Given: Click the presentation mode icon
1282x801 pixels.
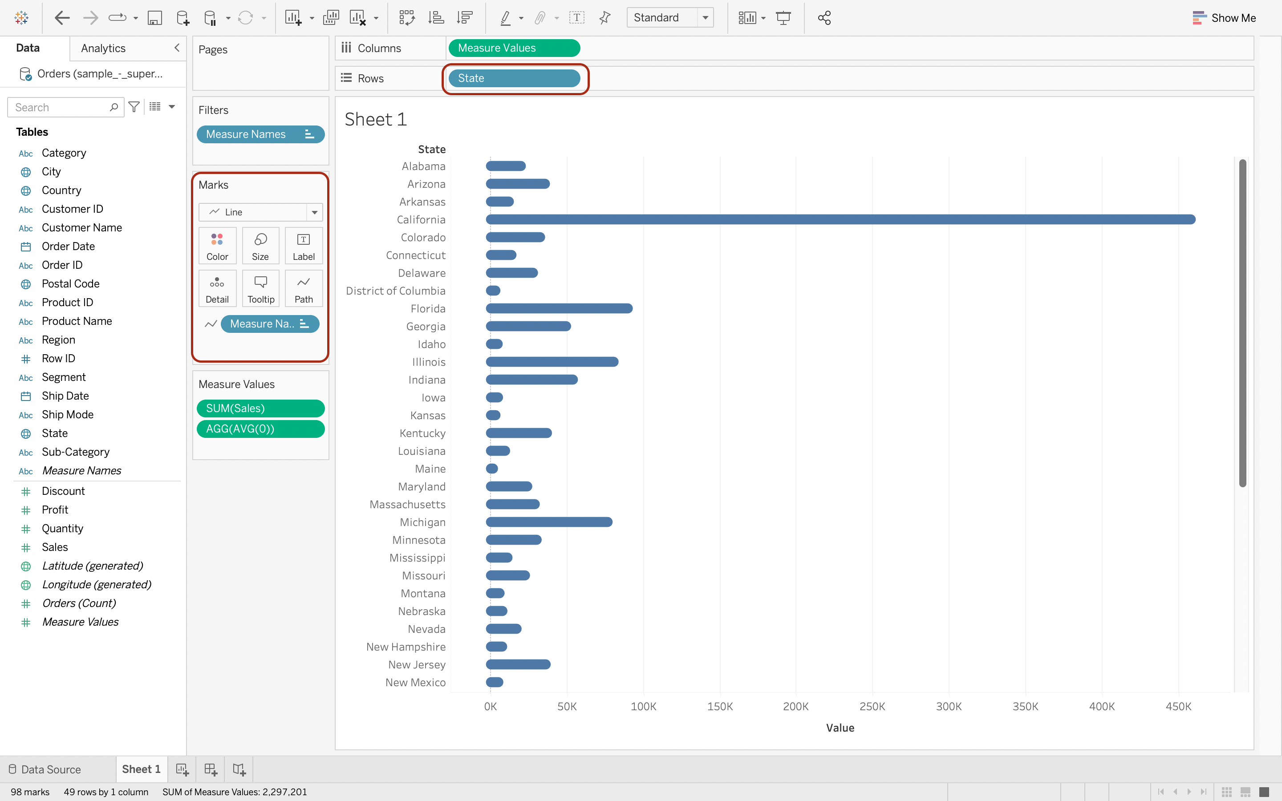Looking at the screenshot, I should (x=783, y=18).
